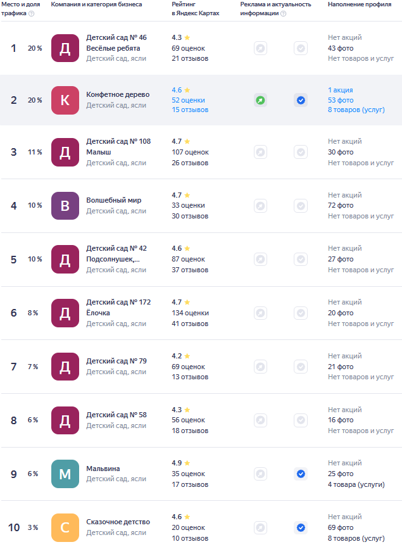Image resolution: width=402 pixels, height=554 pixels.
Task: Click the grey advertising icon for Детский сад № 79
Action: point(260,367)
